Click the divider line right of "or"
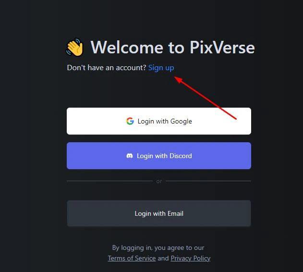The height and width of the screenshot is (272, 303). 208,181
